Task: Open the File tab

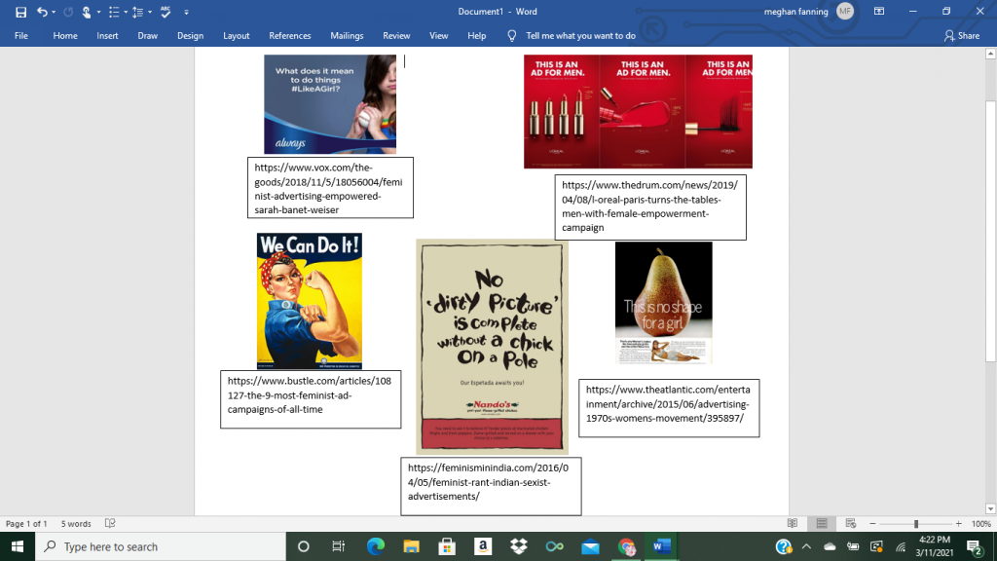Action: pyautogui.click(x=21, y=36)
